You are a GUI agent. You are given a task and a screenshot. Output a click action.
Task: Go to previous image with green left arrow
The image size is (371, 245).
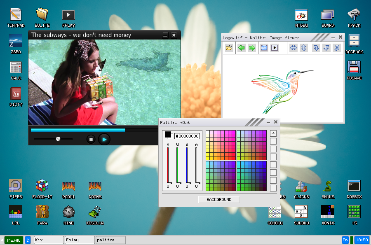click(x=241, y=48)
